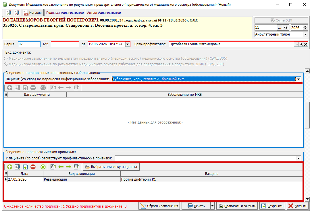Viewport: 312px width, 213px height.
Task: Click the Серия field with 07
Action: [29, 44]
